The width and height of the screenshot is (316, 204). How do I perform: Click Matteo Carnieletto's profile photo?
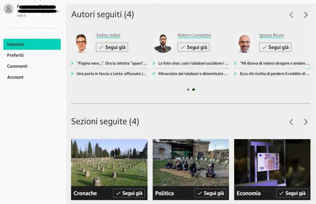point(163,43)
